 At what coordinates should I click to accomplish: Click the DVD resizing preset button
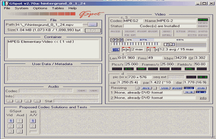(x=189, y=88)
